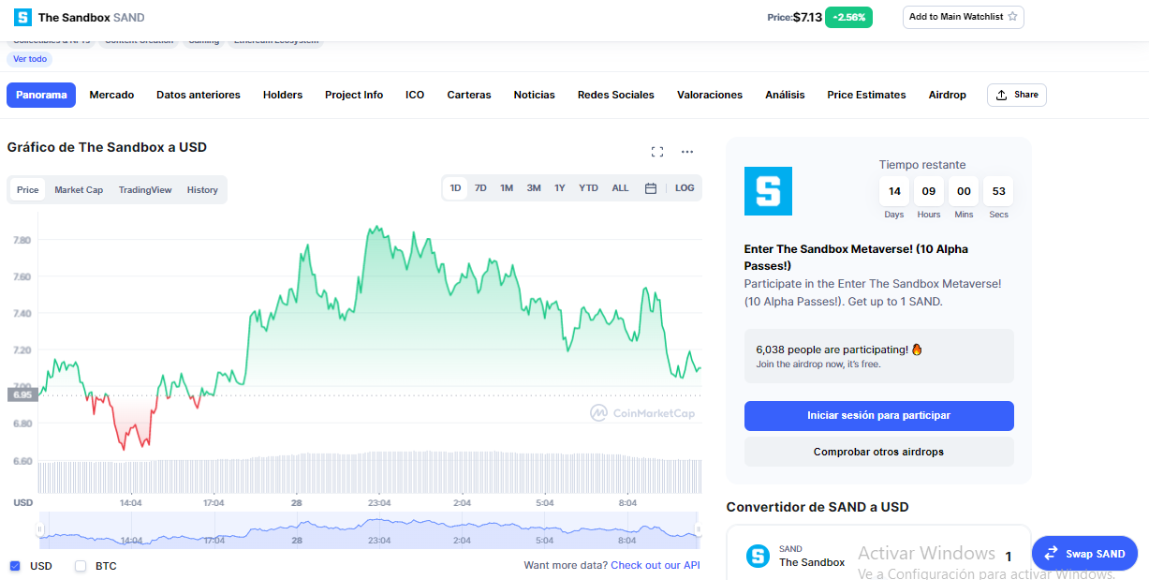
Task: Click '6,038 people are participating!' text
Action: click(839, 349)
